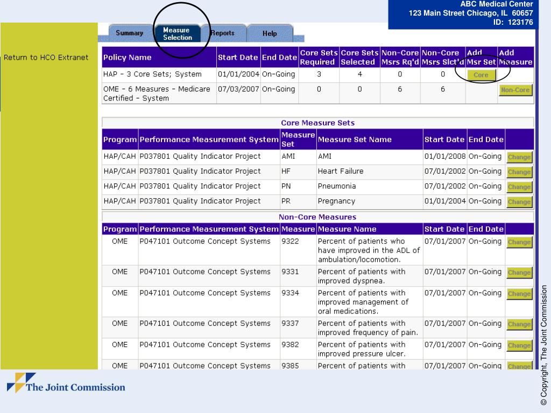Click the 'Pregnancy' measure set name

tap(336, 201)
